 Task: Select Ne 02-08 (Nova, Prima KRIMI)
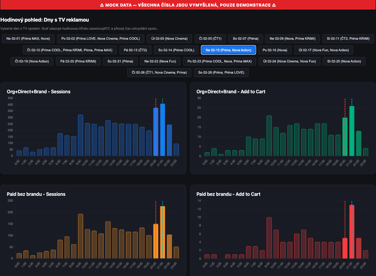coord(293,39)
